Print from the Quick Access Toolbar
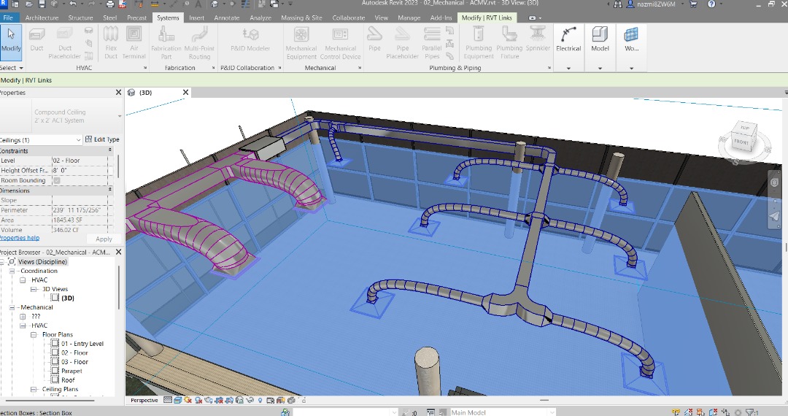The image size is (788, 416). point(110,4)
